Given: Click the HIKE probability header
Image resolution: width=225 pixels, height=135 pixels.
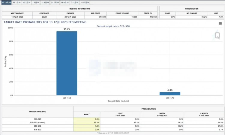Looking at the screenshot, I should [x=216, y=13].
